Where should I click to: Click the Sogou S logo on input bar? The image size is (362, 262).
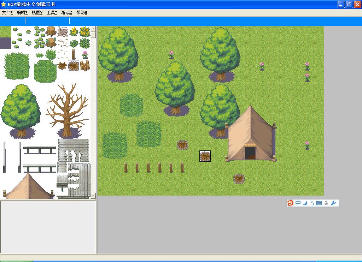pos(290,203)
